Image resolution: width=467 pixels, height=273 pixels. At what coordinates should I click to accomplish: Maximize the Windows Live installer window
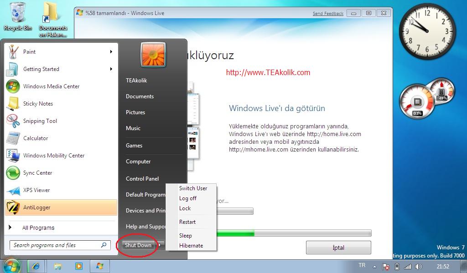pos(368,13)
